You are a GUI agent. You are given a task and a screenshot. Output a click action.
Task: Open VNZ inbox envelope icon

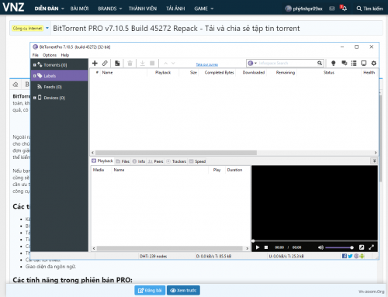(331, 9)
